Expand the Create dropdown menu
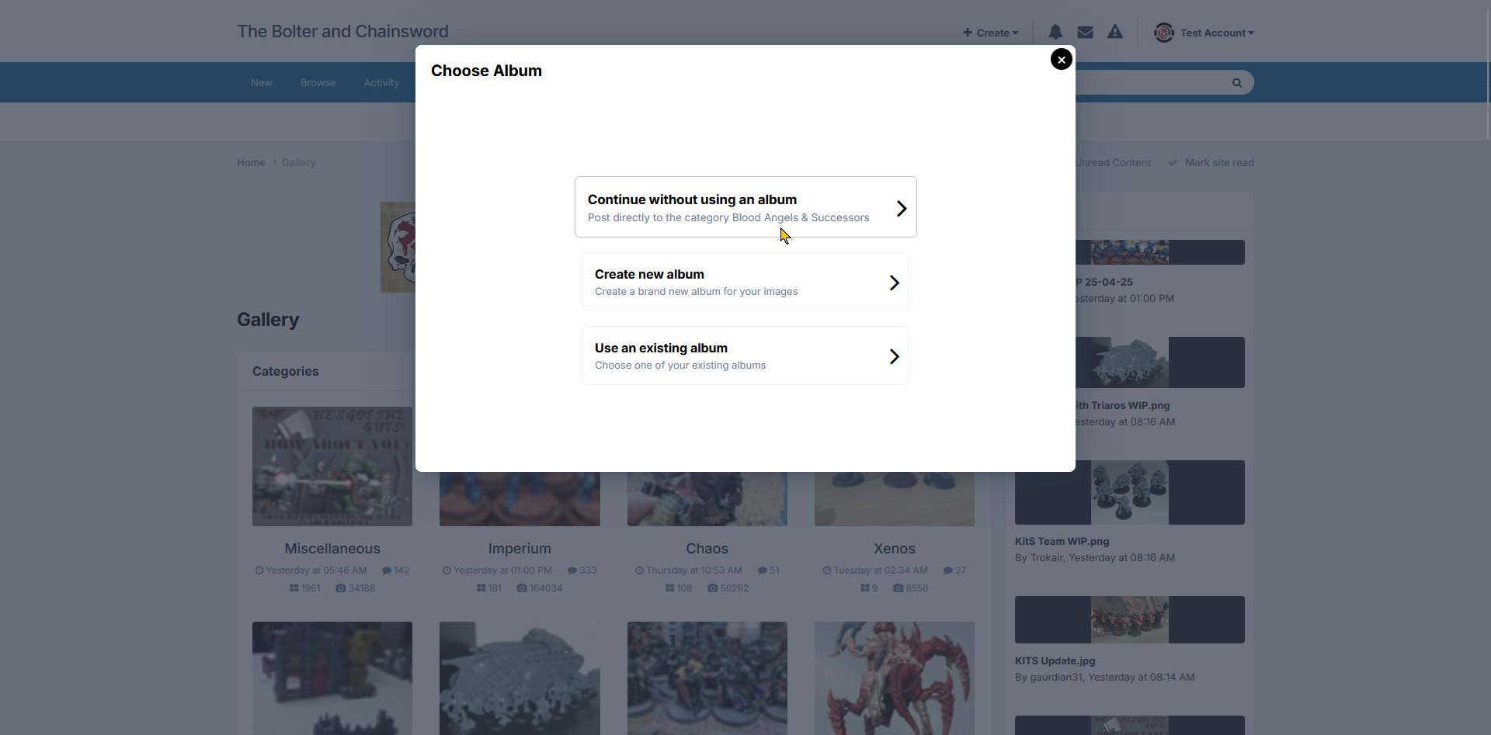1491x735 pixels. pos(990,33)
